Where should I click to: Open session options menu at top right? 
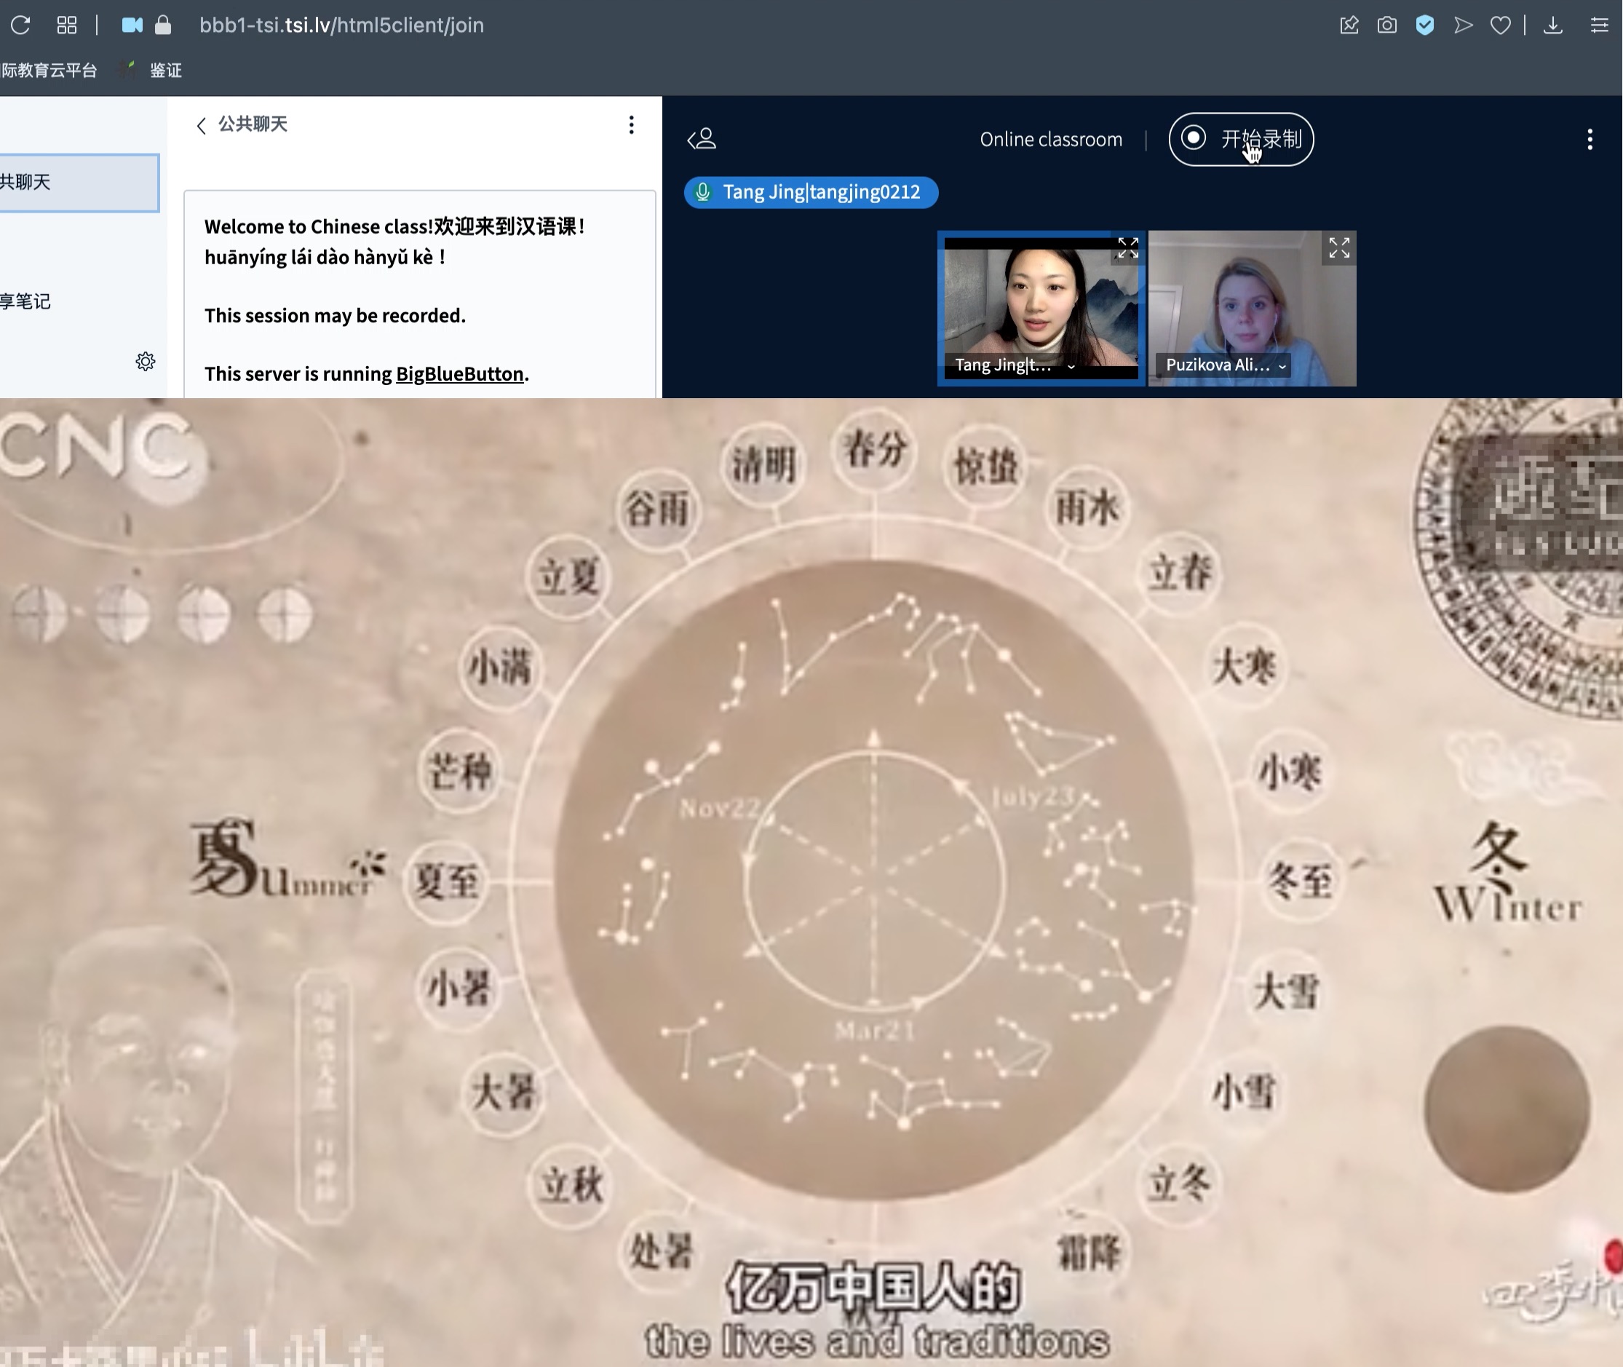(1589, 140)
